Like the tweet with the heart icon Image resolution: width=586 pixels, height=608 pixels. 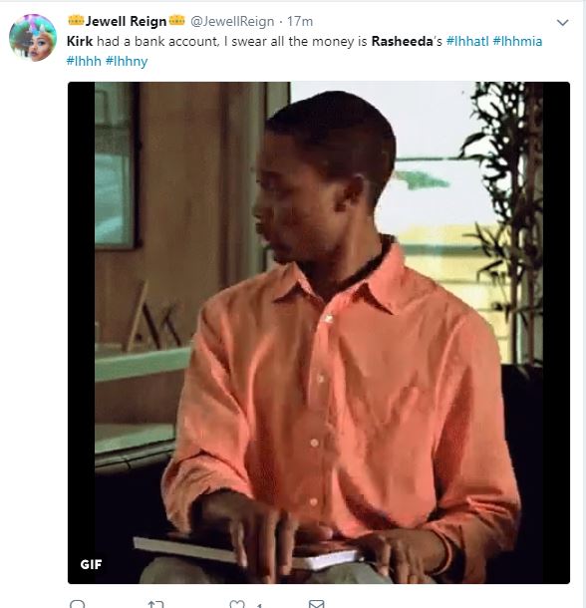(x=237, y=604)
